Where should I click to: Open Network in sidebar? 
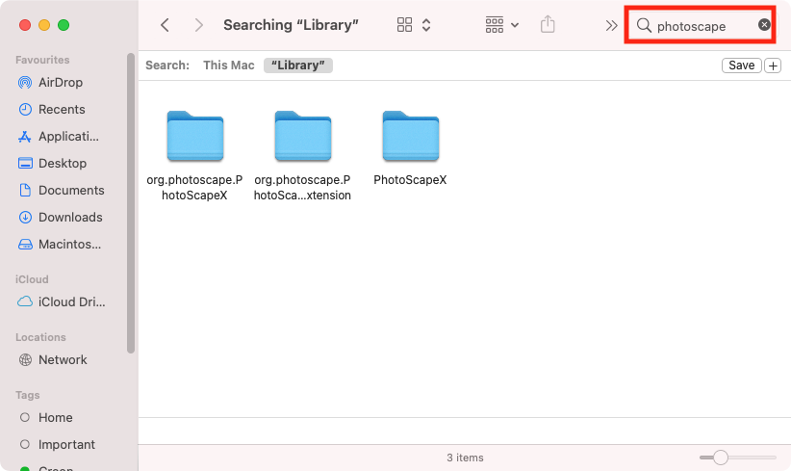(62, 359)
